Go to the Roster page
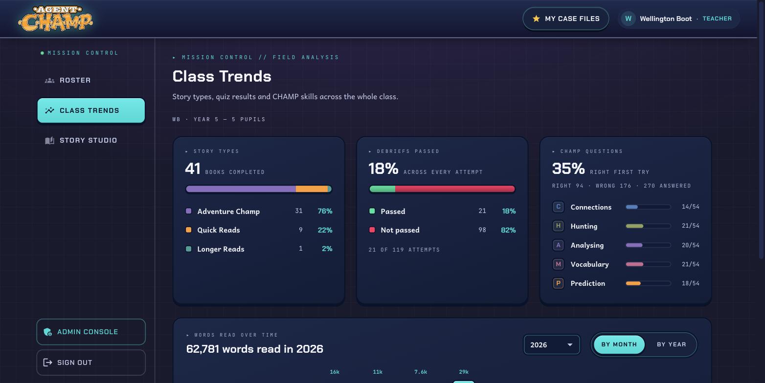This screenshot has height=383, width=765. tap(91, 80)
